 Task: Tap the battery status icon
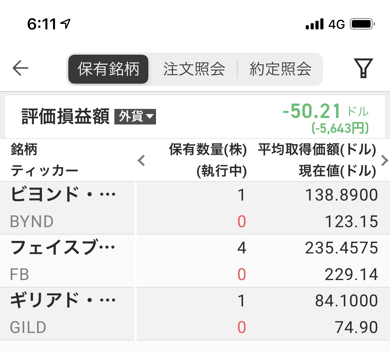pyautogui.click(x=362, y=24)
